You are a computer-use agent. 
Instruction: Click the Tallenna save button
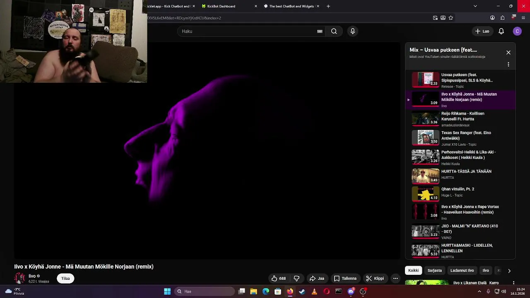click(x=345, y=279)
